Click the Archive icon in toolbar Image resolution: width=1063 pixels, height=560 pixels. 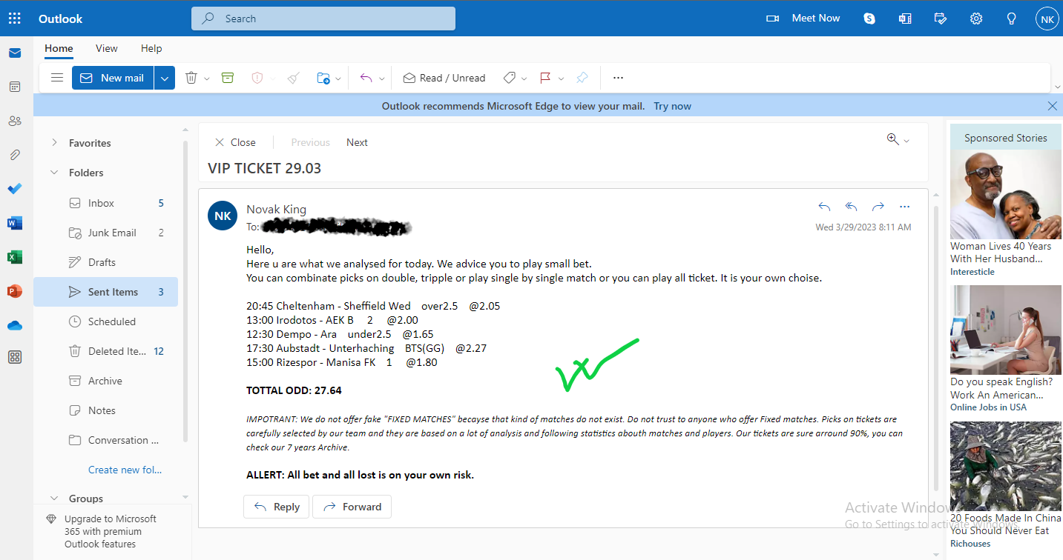point(228,78)
